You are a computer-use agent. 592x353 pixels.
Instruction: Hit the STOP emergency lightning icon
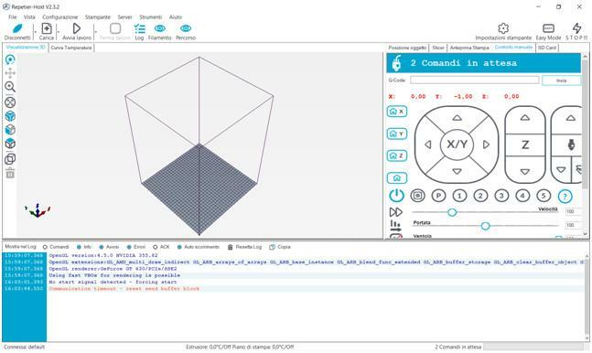point(576,28)
